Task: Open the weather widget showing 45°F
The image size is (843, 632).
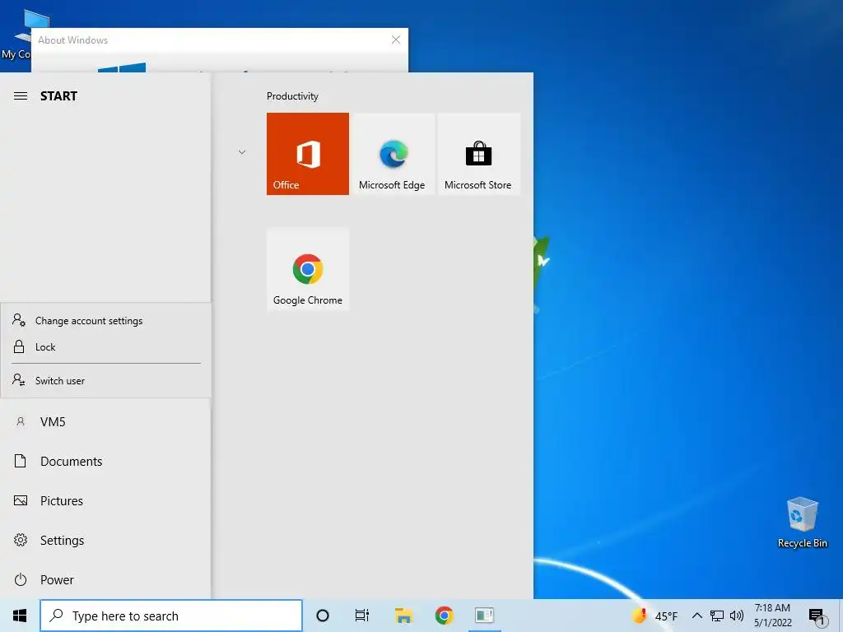Action: pos(654,616)
